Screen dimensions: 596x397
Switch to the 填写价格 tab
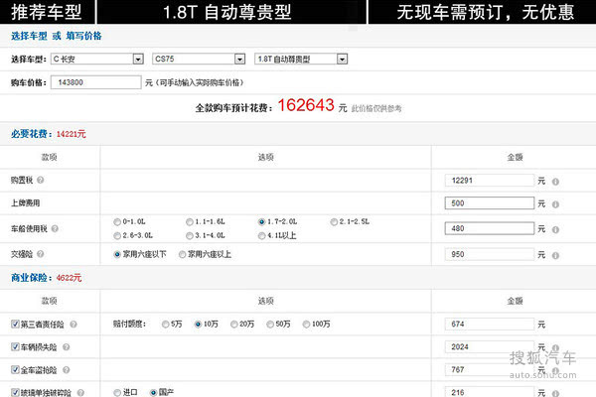(88, 36)
